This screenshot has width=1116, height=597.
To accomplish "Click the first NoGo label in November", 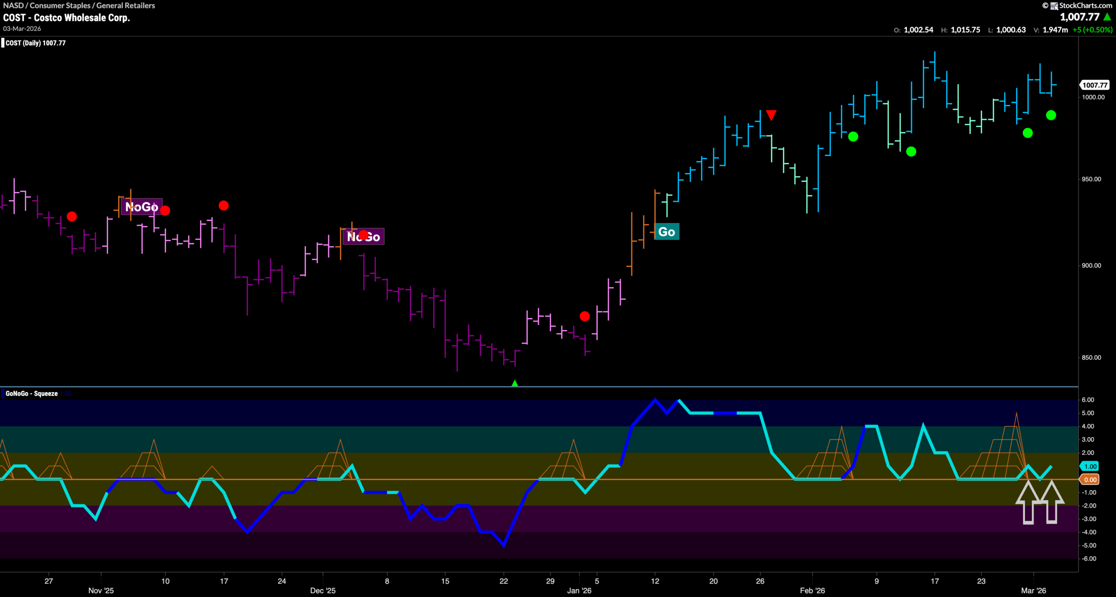I will (x=142, y=207).
